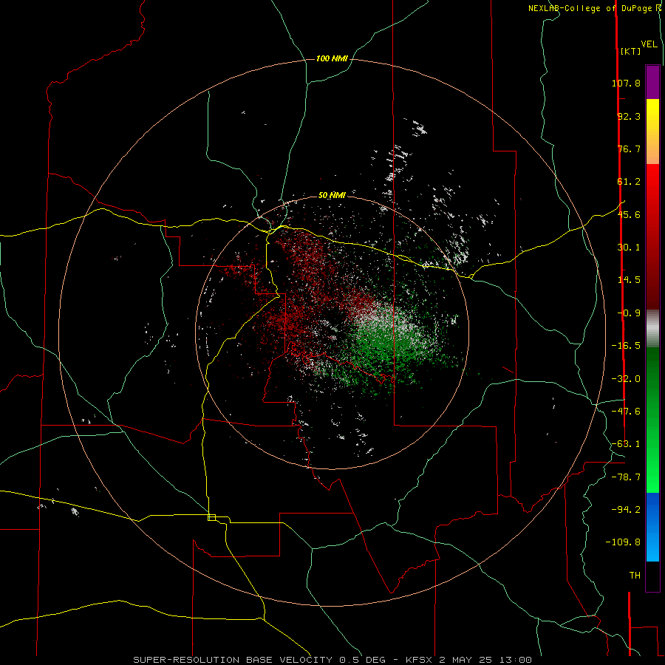The height and width of the screenshot is (665, 665).
Task: Click the -109.8 legend value
Action: coord(623,542)
